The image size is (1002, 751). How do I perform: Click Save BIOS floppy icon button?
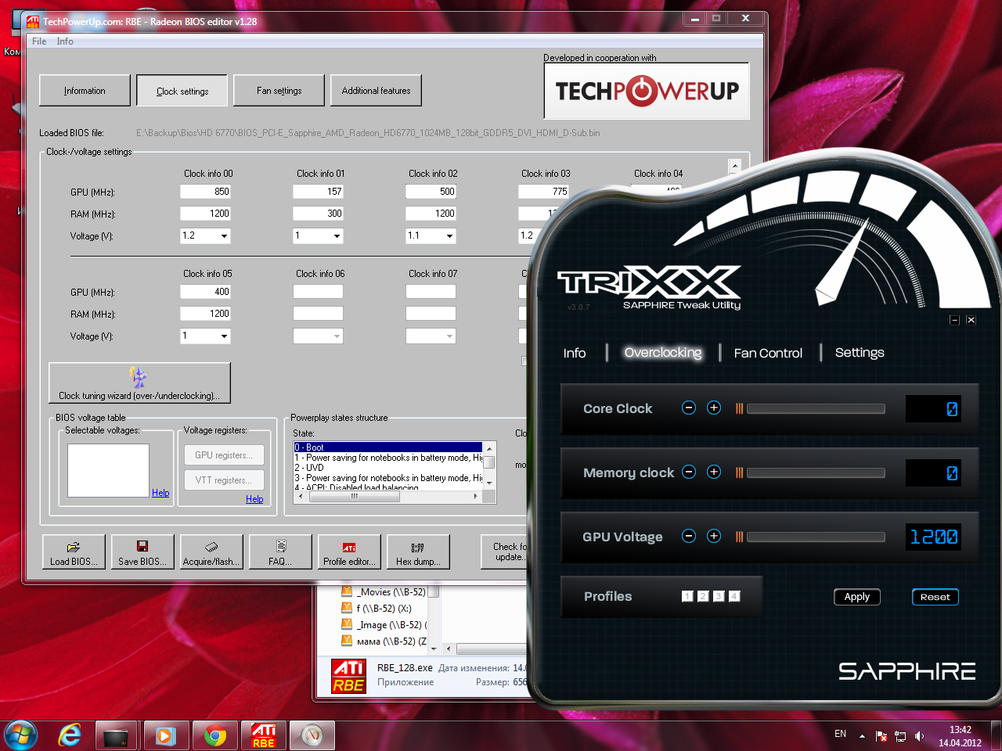(142, 552)
